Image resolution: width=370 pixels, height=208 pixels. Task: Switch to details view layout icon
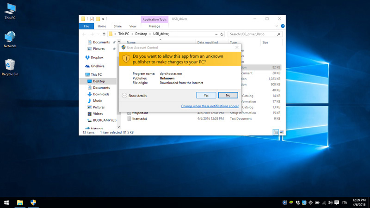coord(276,132)
